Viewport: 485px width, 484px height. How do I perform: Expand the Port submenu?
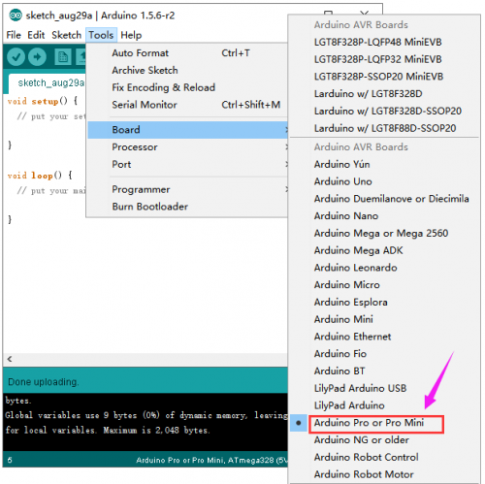pos(187,164)
